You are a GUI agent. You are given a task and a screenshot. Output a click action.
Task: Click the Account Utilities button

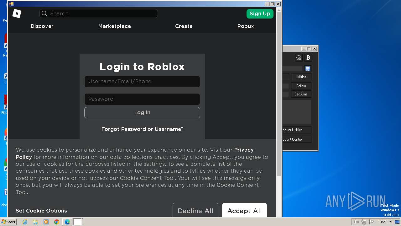pyautogui.click(x=297, y=130)
